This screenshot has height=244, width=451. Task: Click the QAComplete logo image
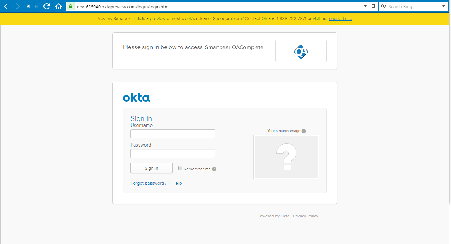click(x=301, y=51)
